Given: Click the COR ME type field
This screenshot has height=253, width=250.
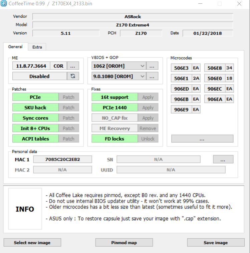Looking at the screenshot, I should (x=58, y=66).
